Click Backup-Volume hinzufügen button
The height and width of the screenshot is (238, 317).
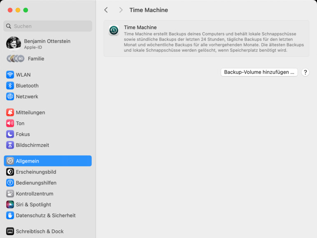(259, 72)
